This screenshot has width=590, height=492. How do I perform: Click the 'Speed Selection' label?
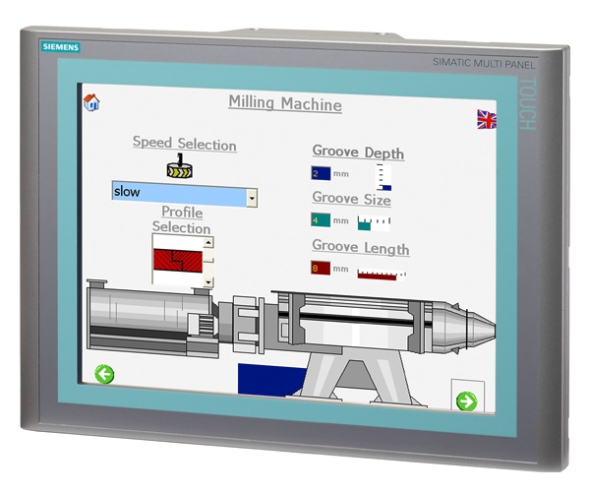185,144
